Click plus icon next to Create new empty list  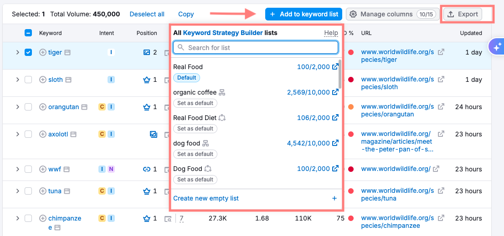[334, 198]
